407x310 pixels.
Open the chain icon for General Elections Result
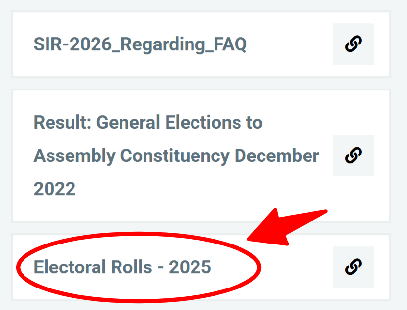[x=353, y=155]
